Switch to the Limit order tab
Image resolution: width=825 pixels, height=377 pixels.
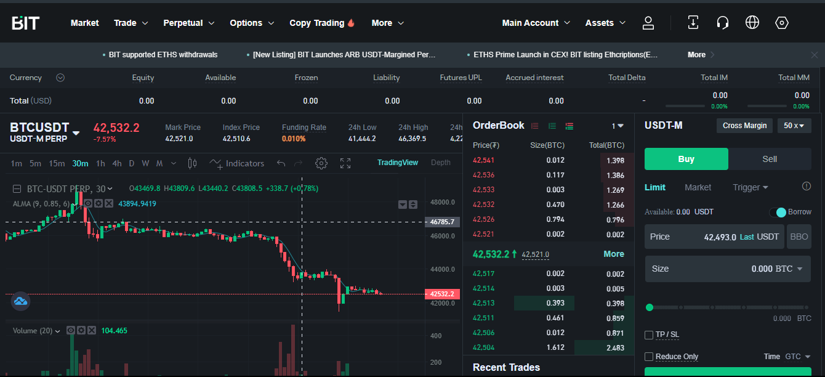(655, 187)
